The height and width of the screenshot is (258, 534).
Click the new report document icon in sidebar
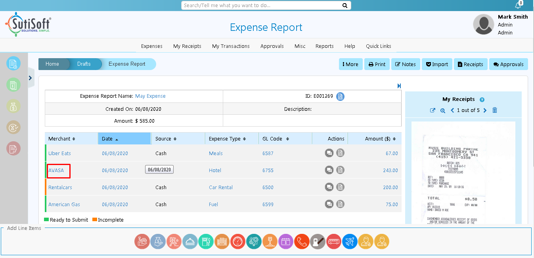coord(13,63)
